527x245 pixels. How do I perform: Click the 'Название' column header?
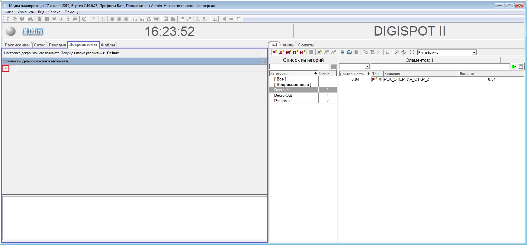[x=421, y=74]
